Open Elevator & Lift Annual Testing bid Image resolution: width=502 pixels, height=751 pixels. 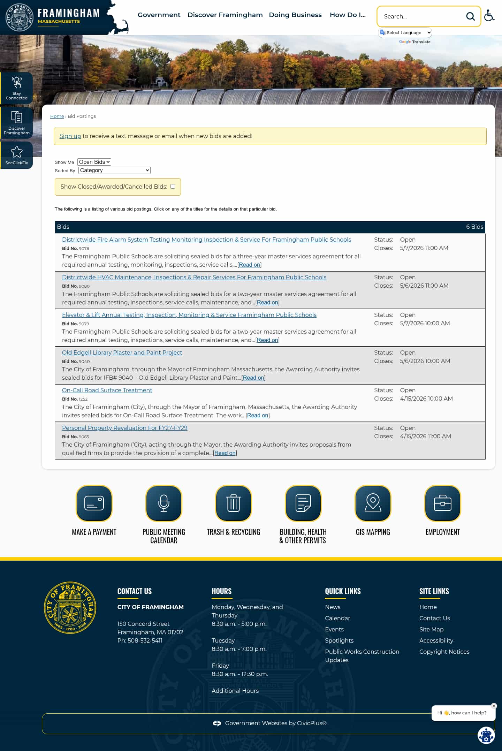[x=189, y=315]
